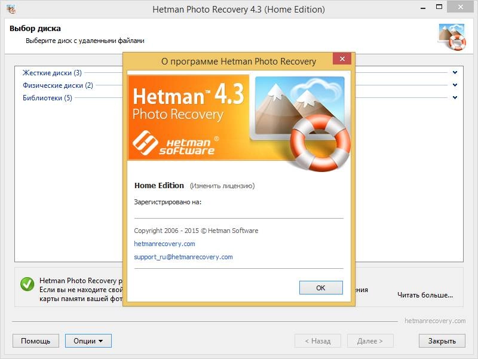Click the green checkmark status icon
The width and height of the screenshot is (478, 359).
pyautogui.click(x=27, y=284)
